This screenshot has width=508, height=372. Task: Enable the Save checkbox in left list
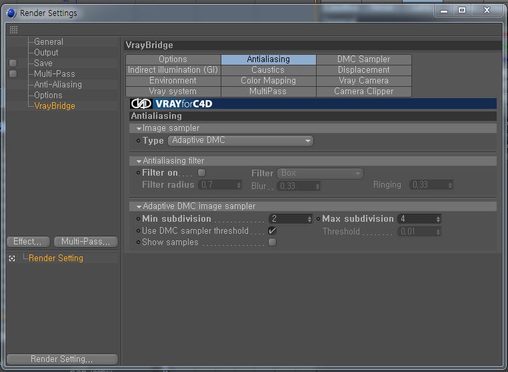[13, 63]
